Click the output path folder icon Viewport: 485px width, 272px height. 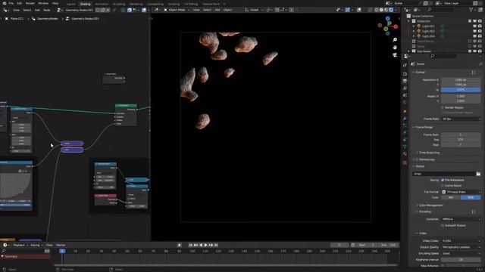[478, 174]
